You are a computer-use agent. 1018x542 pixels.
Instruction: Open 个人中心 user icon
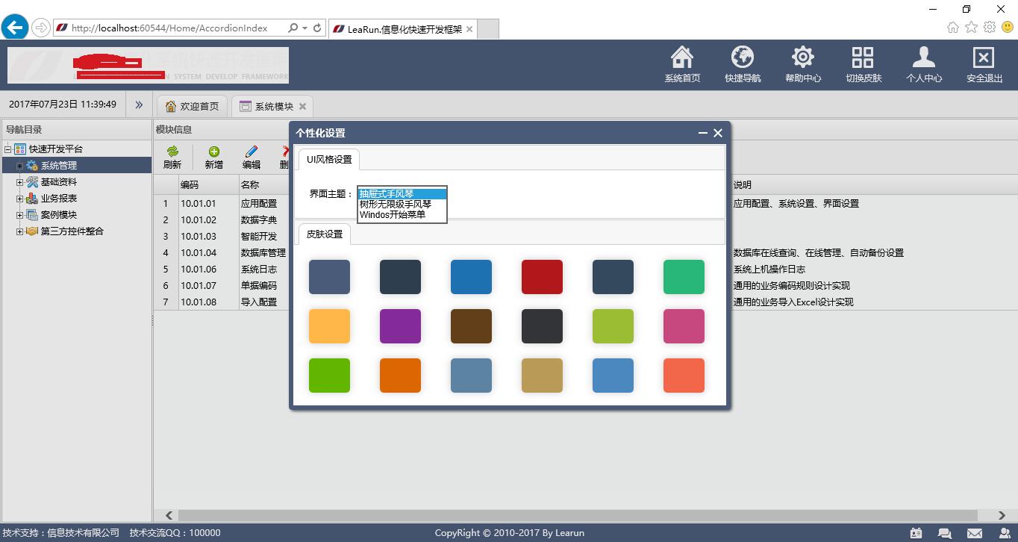click(x=923, y=58)
